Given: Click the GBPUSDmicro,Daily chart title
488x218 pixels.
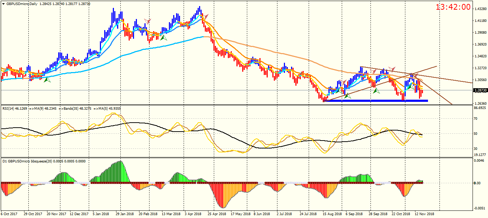Looking at the screenshot, I should pos(22,4).
